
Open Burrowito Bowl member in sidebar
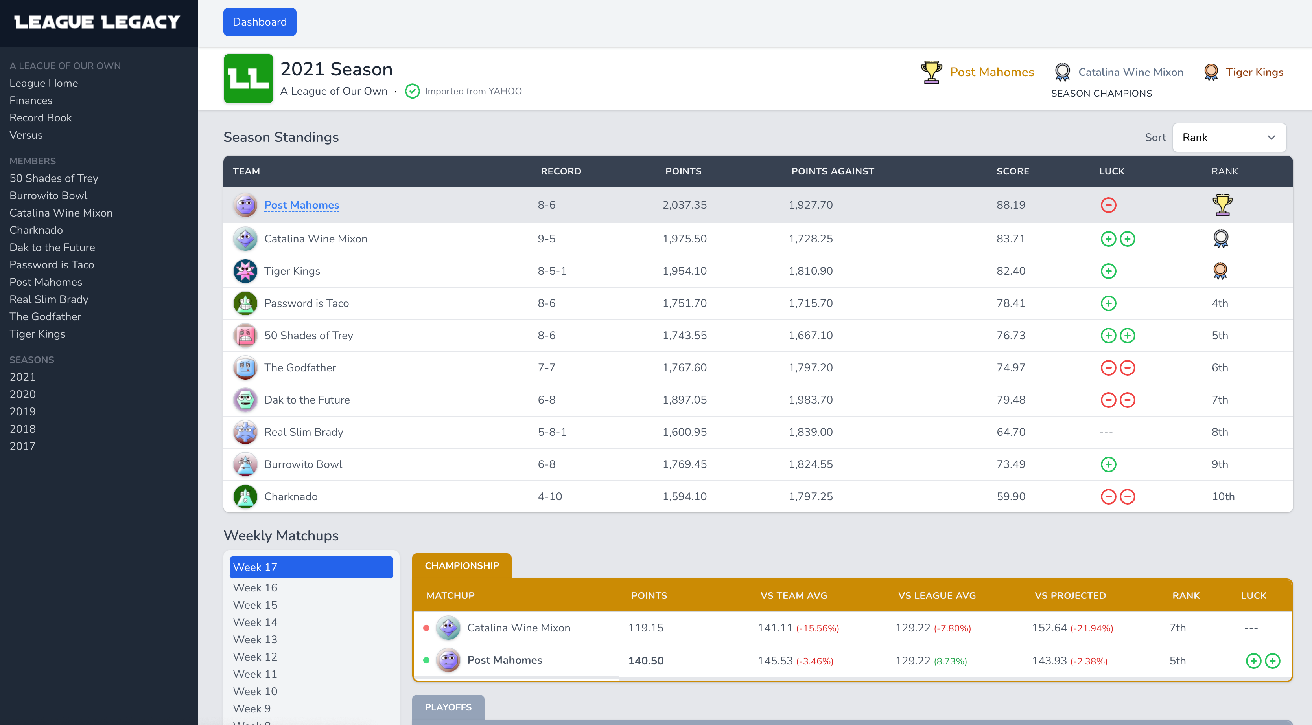[48, 195]
